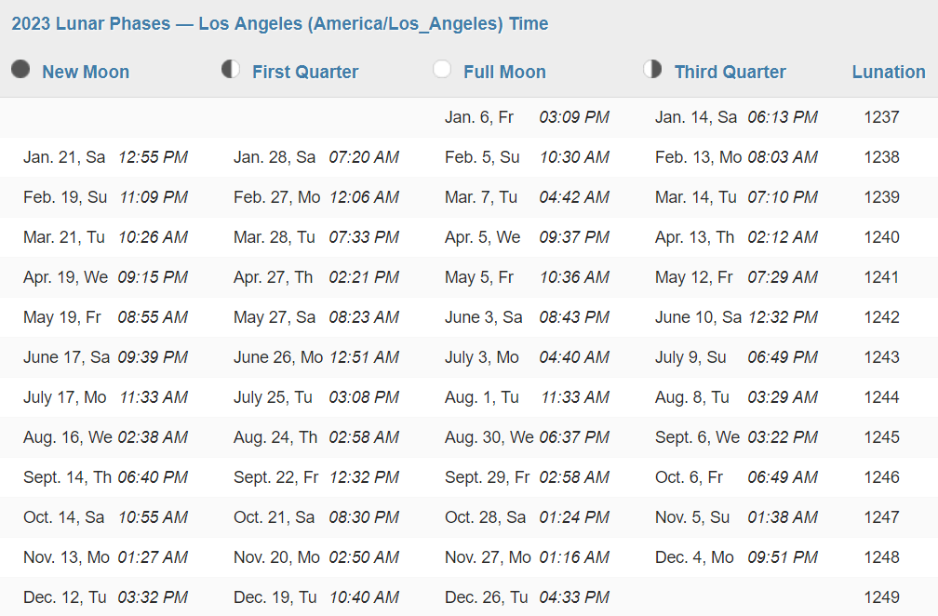The image size is (938, 616).
Task: Click the Lunation column header
Action: click(x=889, y=72)
